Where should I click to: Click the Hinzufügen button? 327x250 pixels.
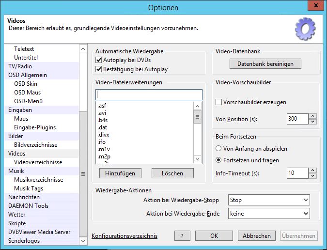tap(120, 173)
